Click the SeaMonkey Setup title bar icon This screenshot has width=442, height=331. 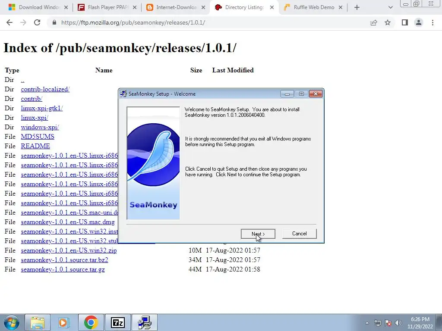(x=123, y=94)
